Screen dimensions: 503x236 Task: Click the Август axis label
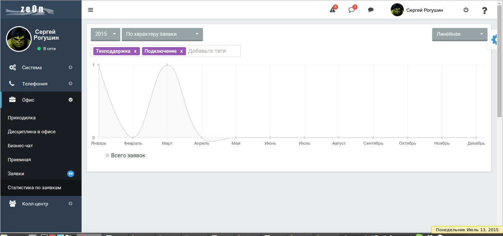coord(339,143)
